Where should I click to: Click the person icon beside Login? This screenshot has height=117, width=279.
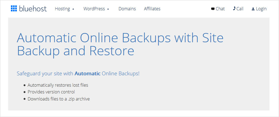(x=253, y=9)
